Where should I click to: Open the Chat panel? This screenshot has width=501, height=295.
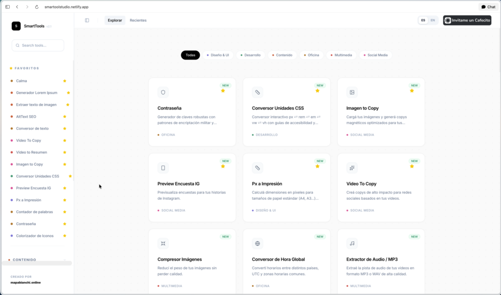488,7
